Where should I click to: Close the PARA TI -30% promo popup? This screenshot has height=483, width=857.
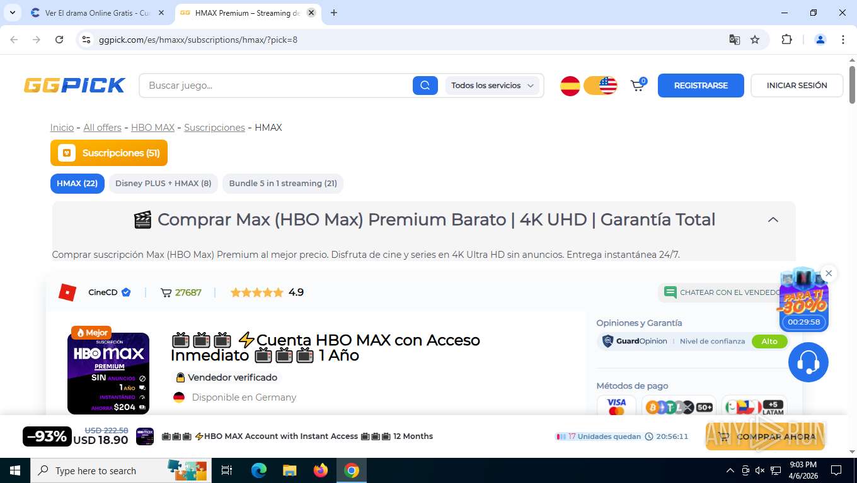(x=829, y=273)
